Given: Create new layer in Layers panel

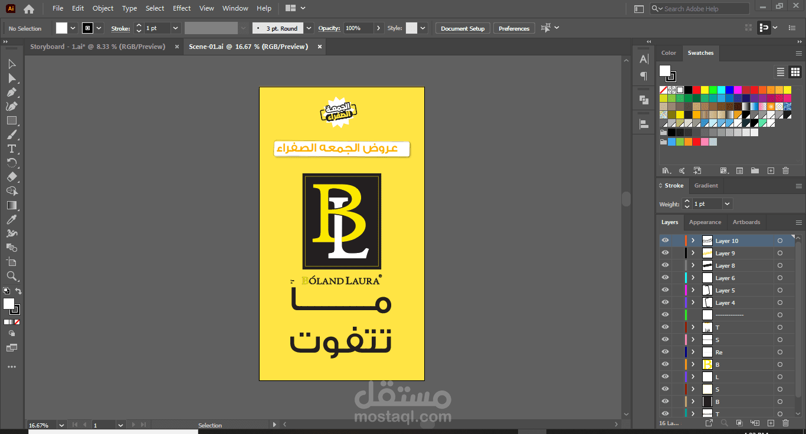Looking at the screenshot, I should click(x=771, y=423).
